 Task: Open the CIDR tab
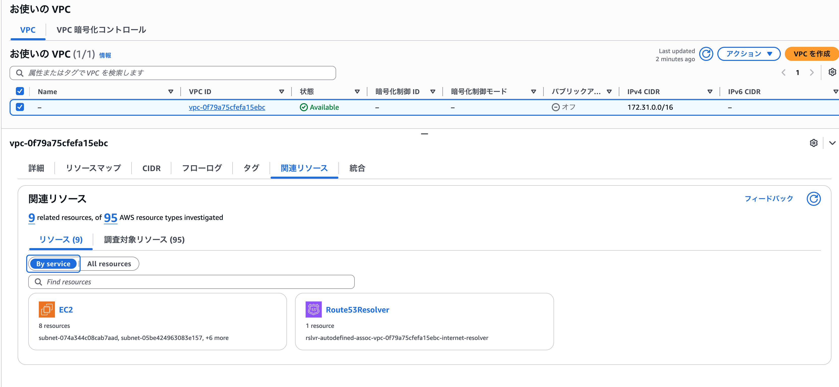[x=151, y=168]
